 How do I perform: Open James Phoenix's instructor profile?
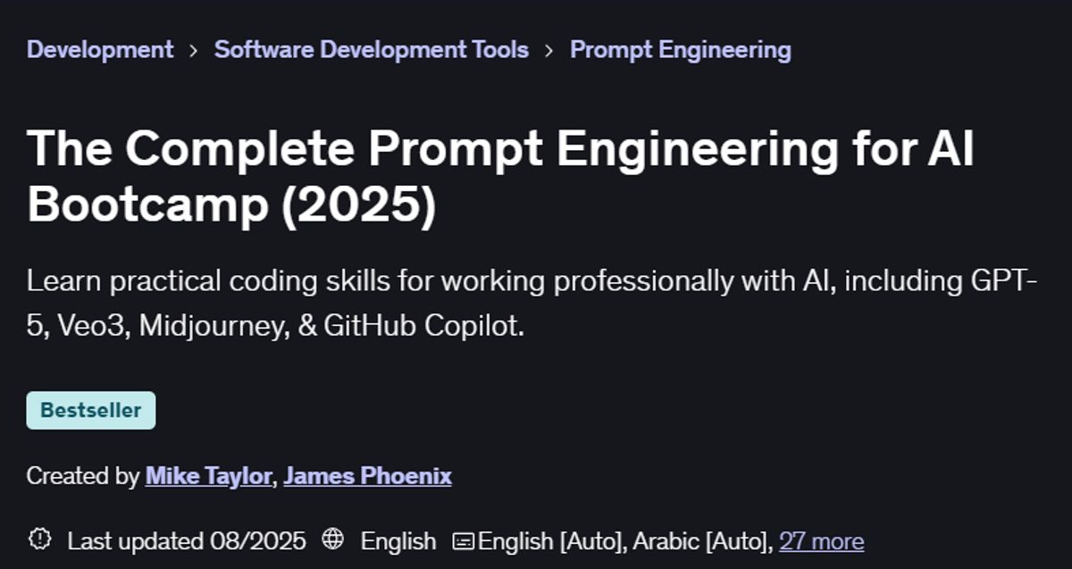click(x=368, y=475)
